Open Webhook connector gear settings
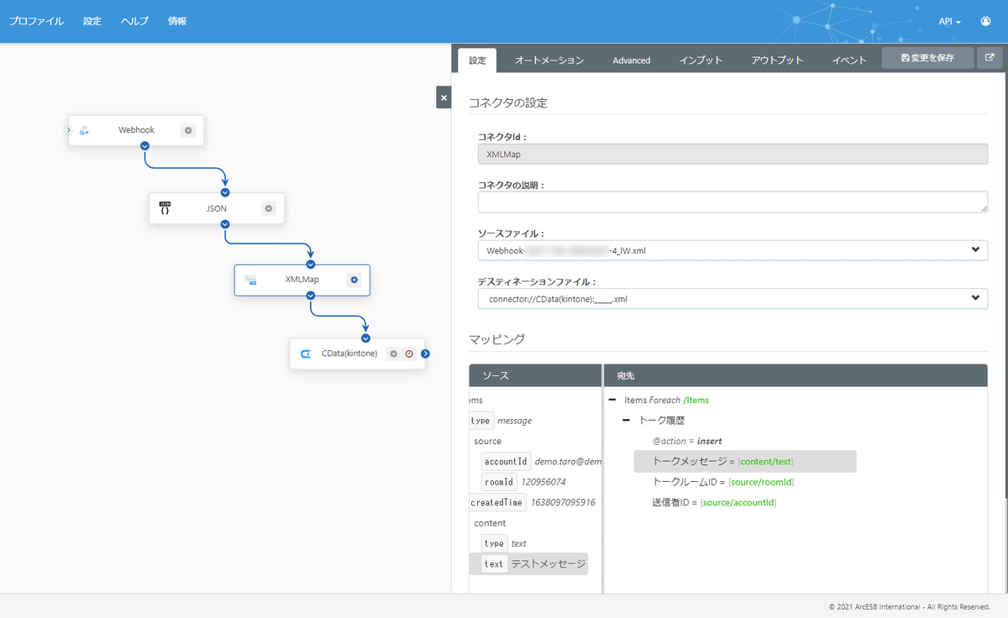Screen dimensions: 1008x618 [188, 130]
